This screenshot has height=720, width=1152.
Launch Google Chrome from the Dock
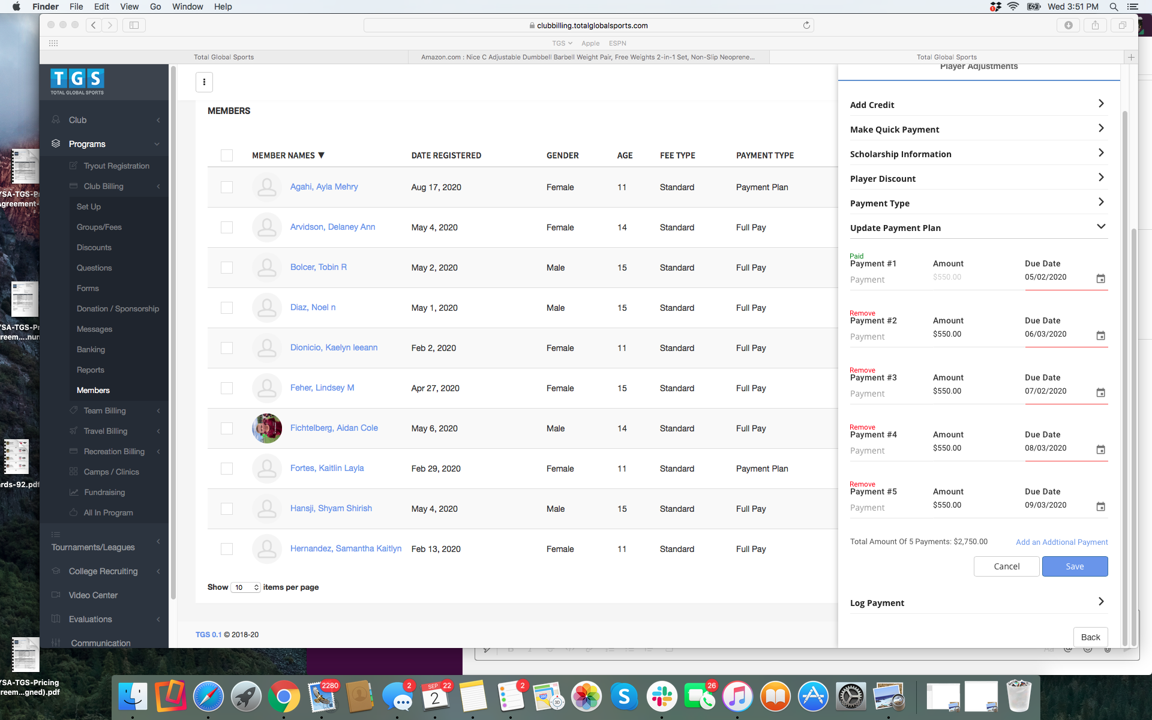click(284, 697)
